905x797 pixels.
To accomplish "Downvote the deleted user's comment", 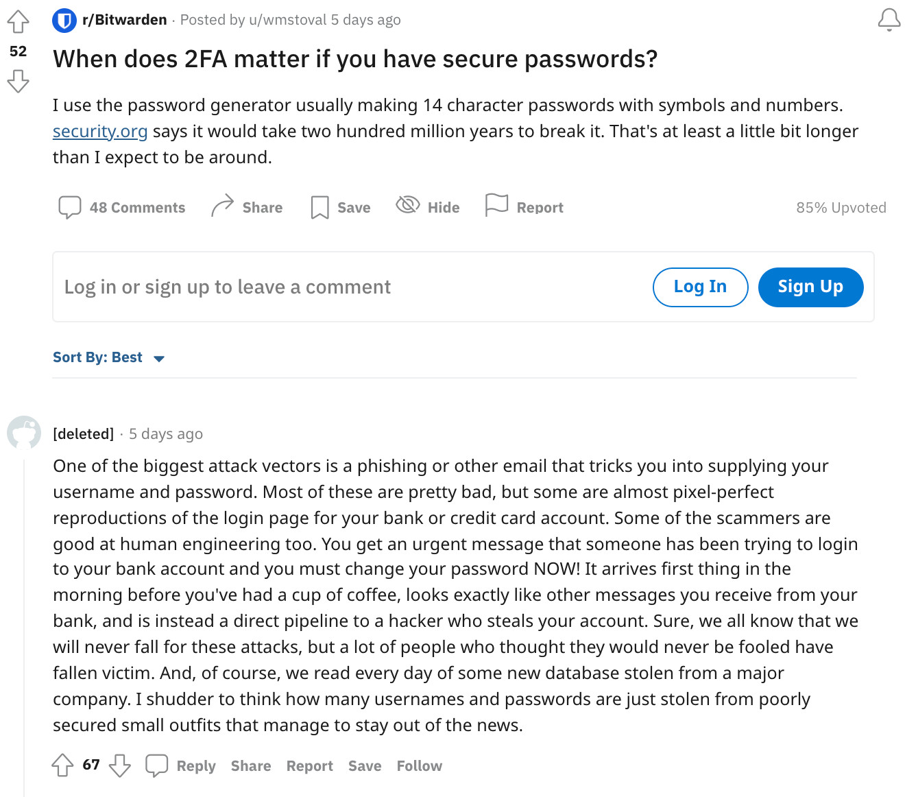I will [120, 766].
